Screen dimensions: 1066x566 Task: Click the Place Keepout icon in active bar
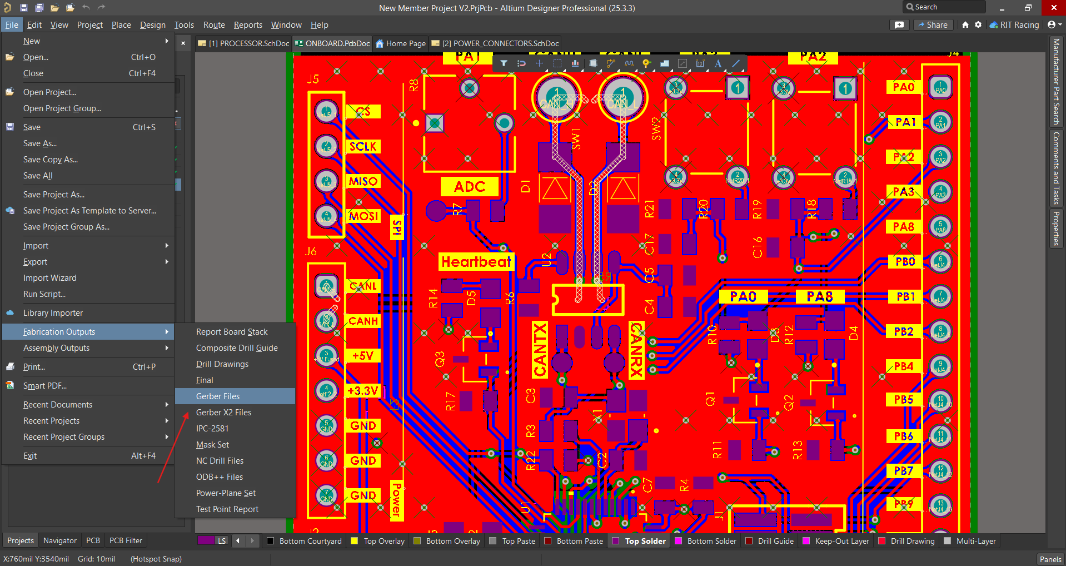[683, 63]
